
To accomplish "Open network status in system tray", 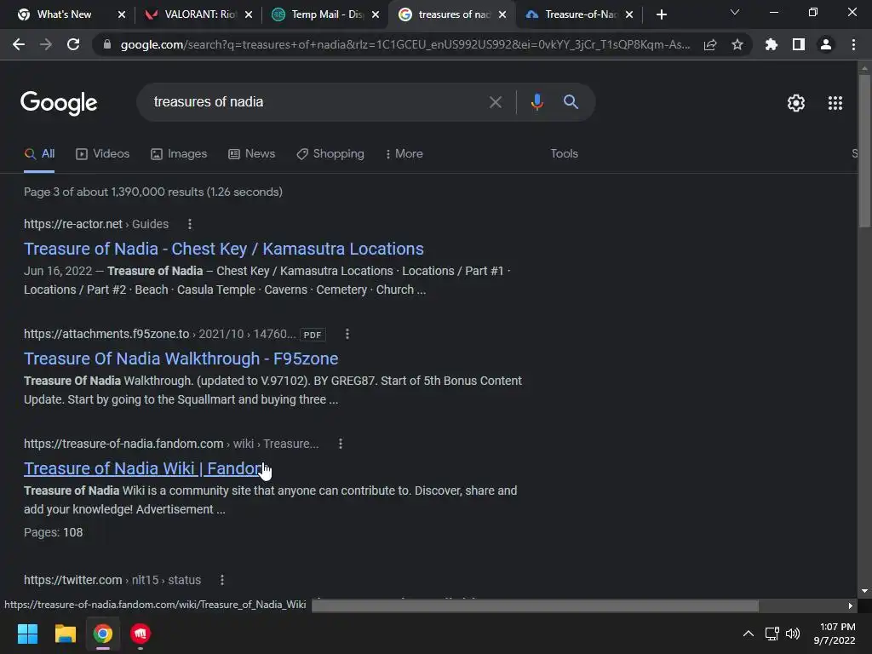I will [772, 634].
